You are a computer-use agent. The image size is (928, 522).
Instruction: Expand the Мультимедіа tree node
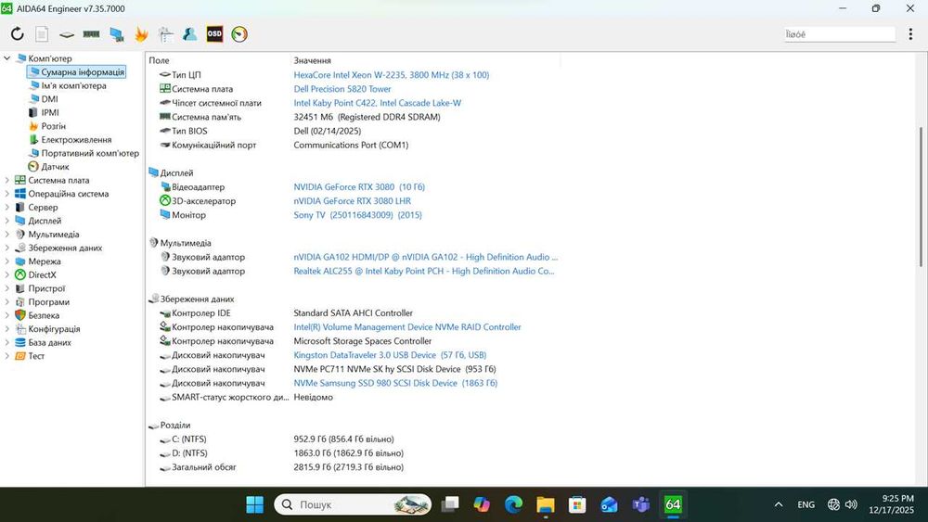(x=7, y=234)
